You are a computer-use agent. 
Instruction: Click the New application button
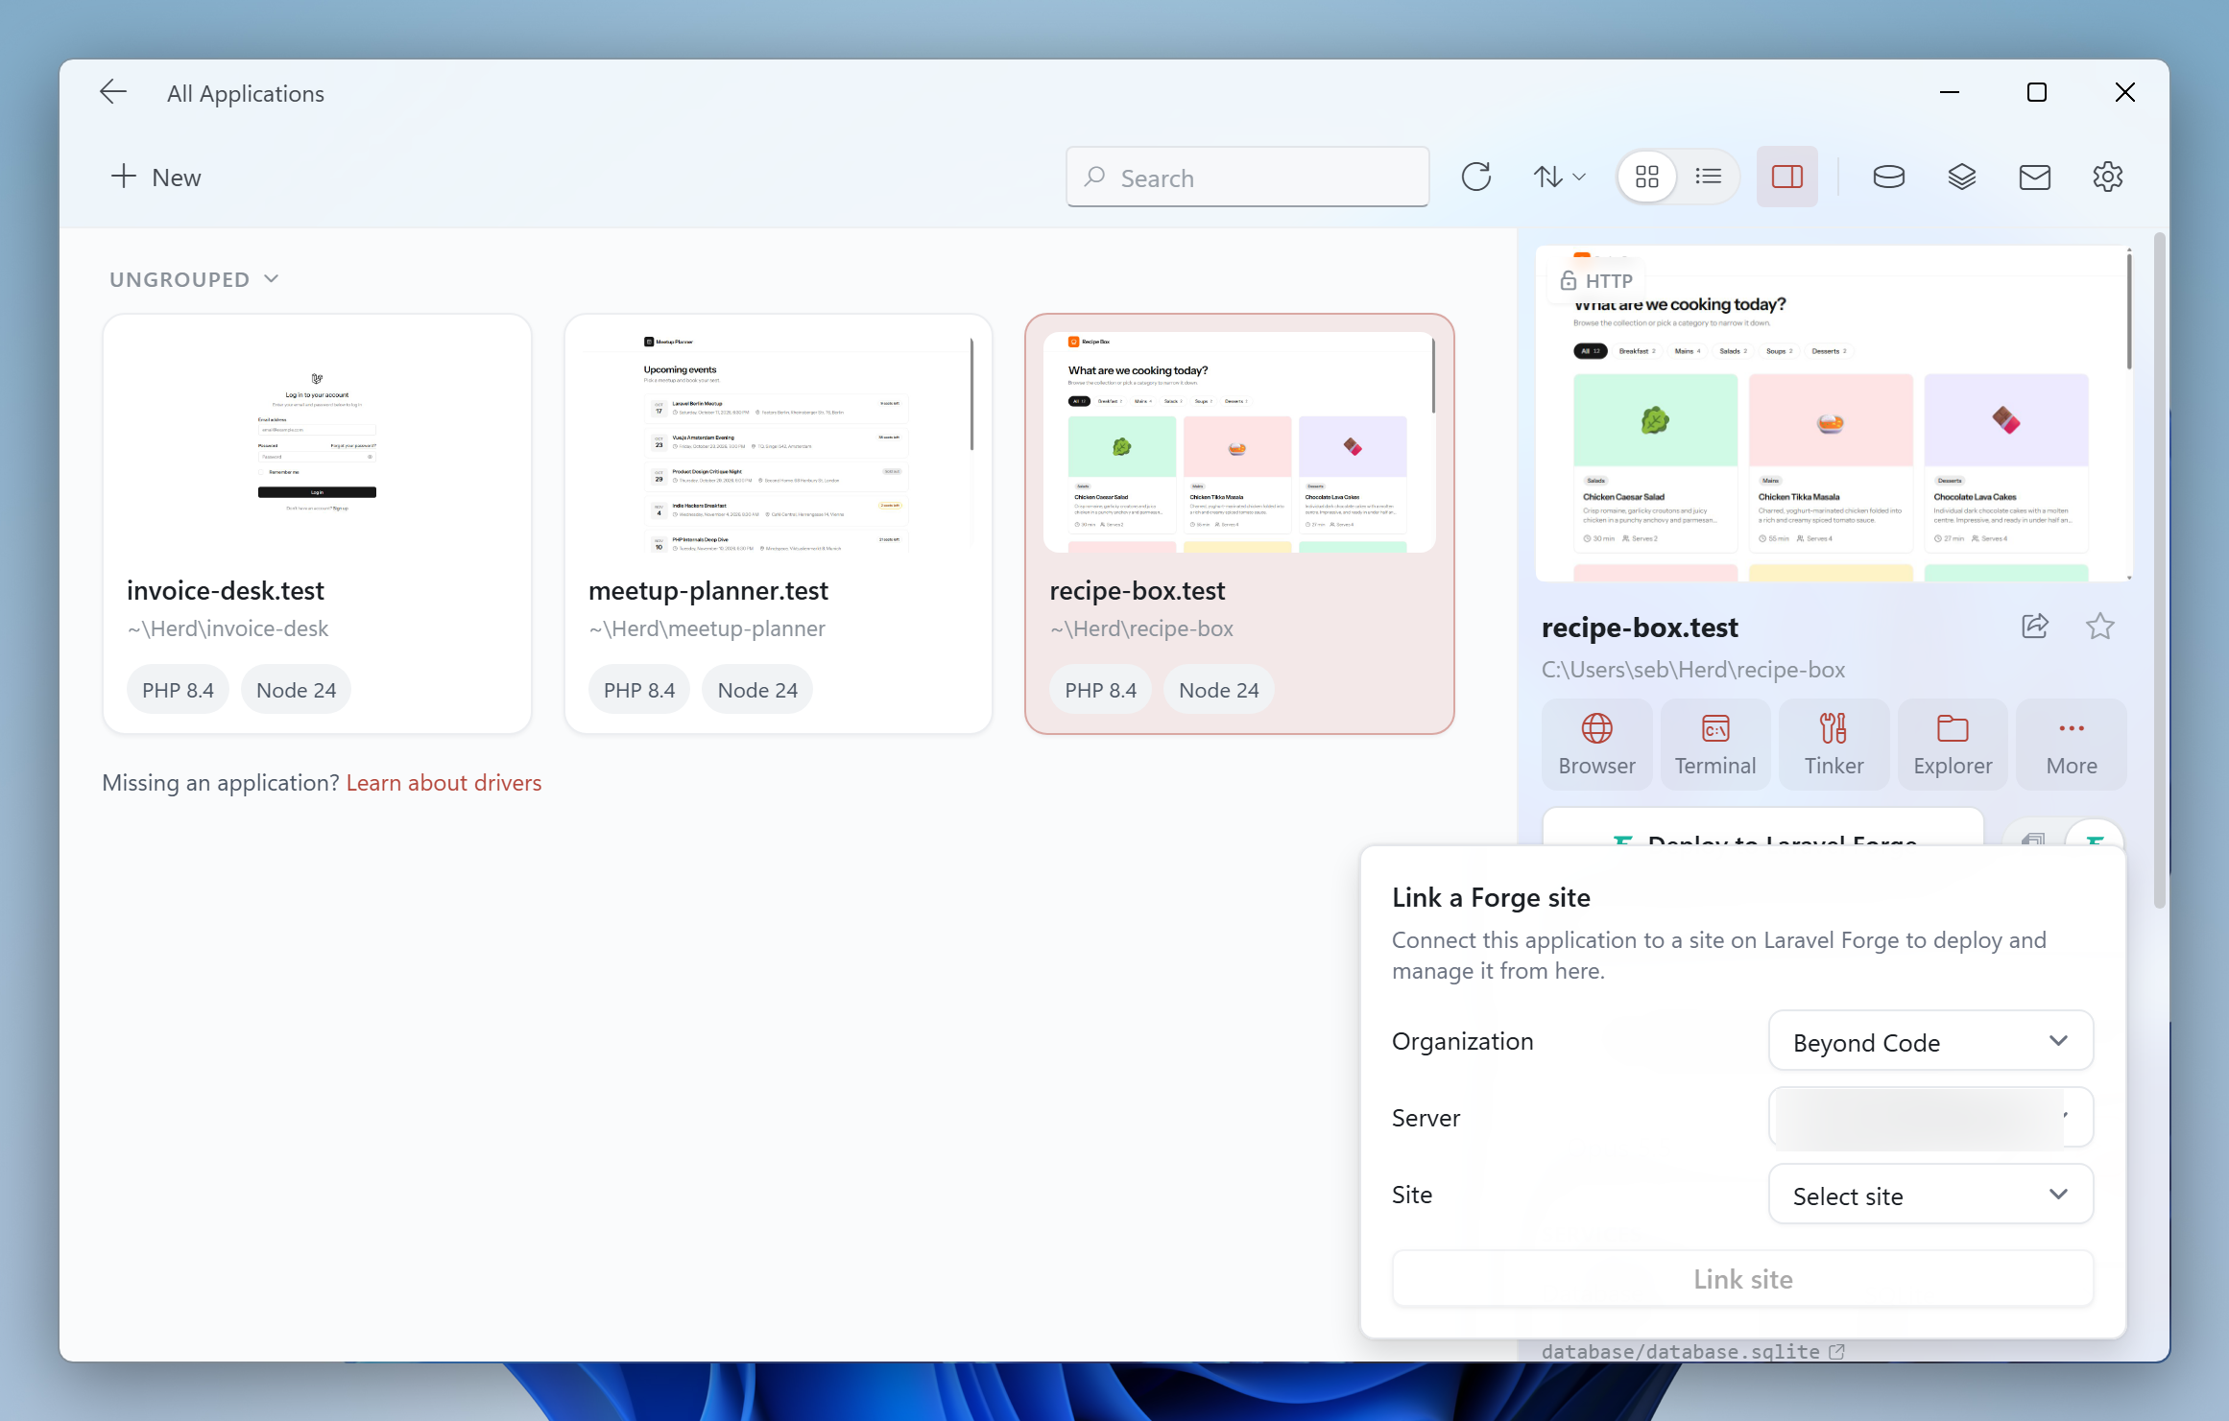click(x=156, y=178)
